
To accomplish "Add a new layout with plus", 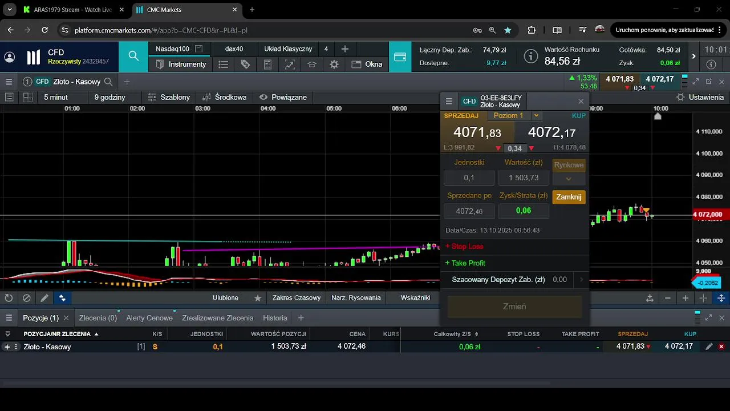I will (x=345, y=49).
